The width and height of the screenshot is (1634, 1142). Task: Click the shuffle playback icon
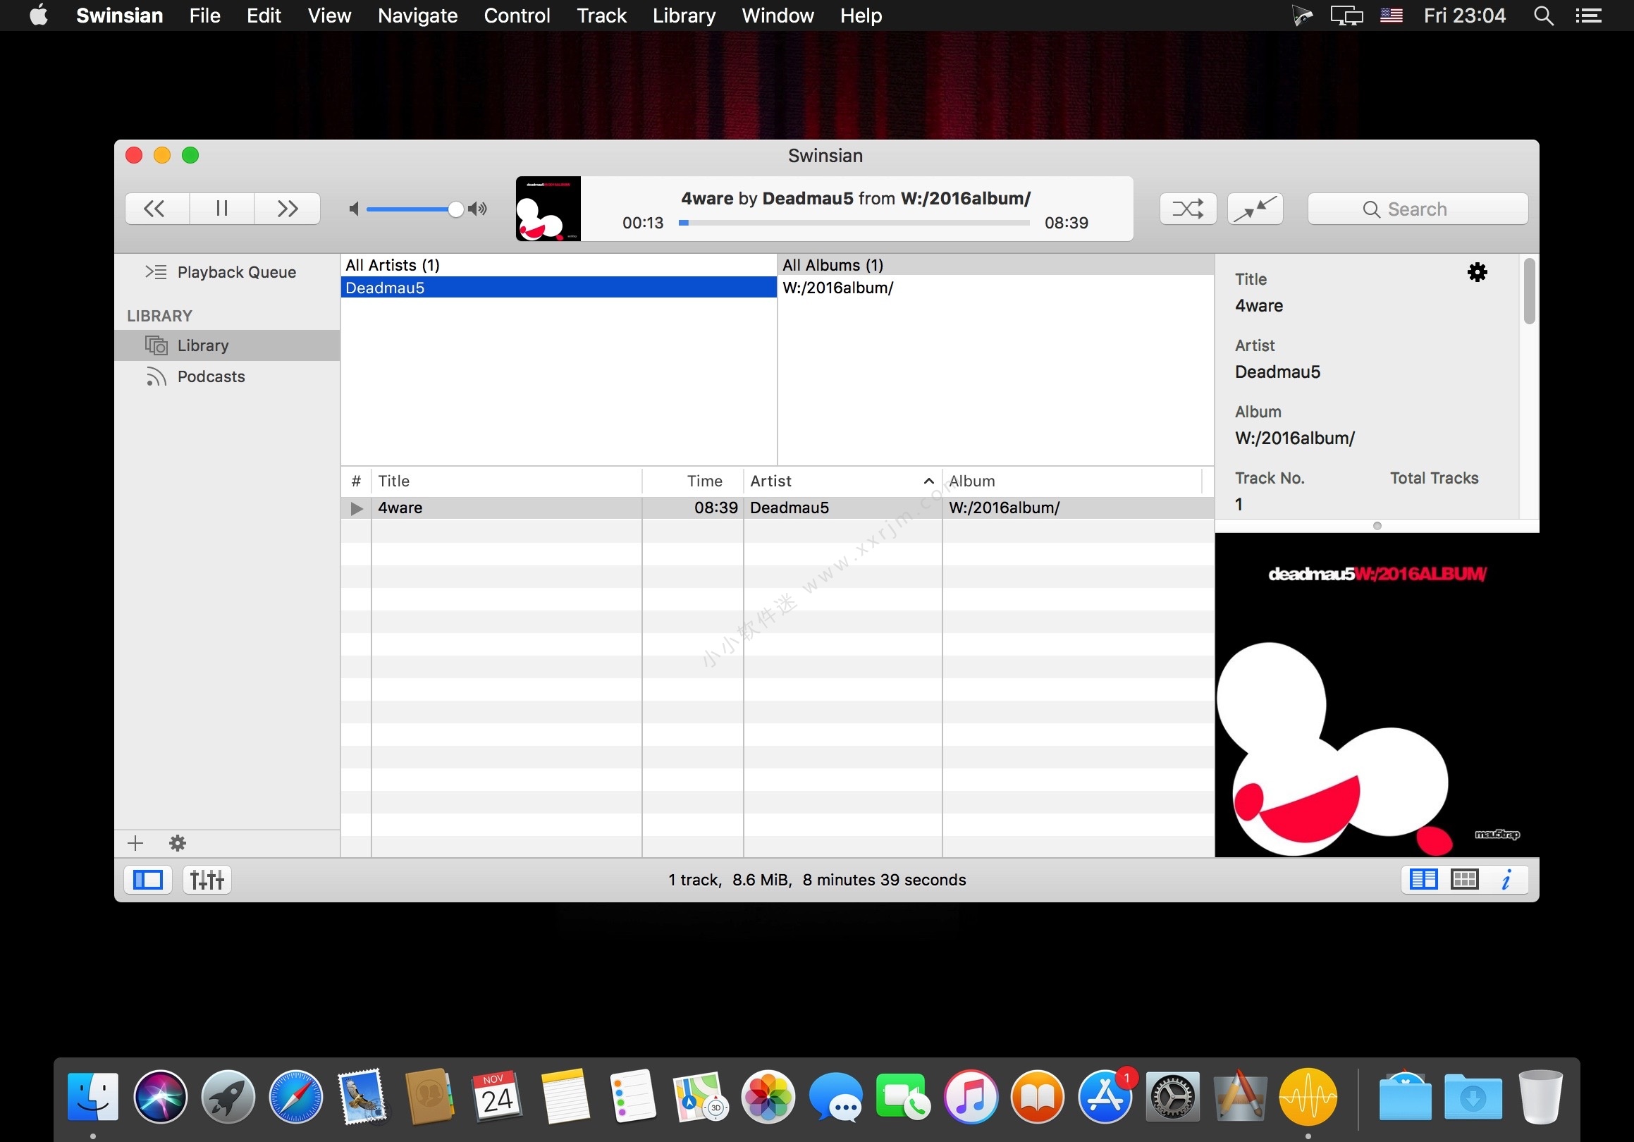[1186, 207]
